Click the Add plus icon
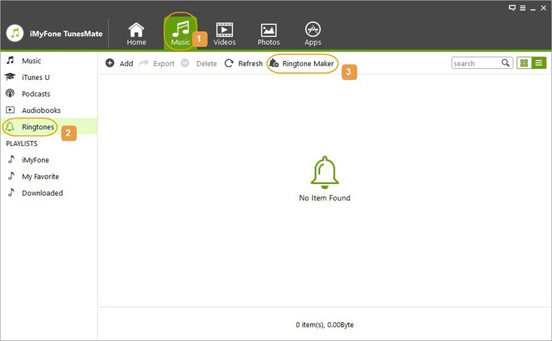This screenshot has height=341, width=552. pos(110,63)
